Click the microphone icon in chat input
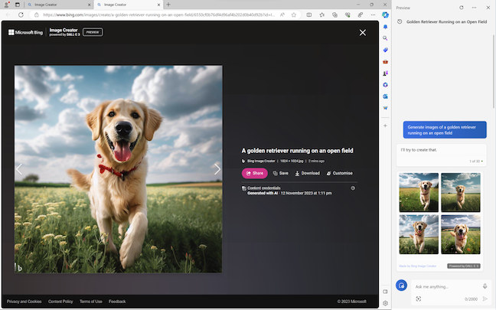Screen dimensions: 496x310 pyautogui.click(x=485, y=286)
